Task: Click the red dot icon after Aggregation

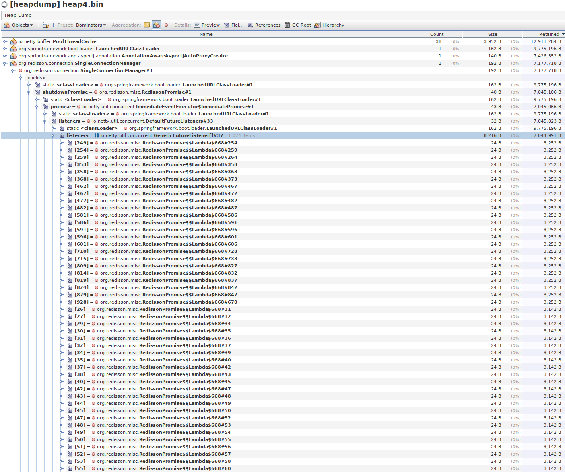Action: 166,25
